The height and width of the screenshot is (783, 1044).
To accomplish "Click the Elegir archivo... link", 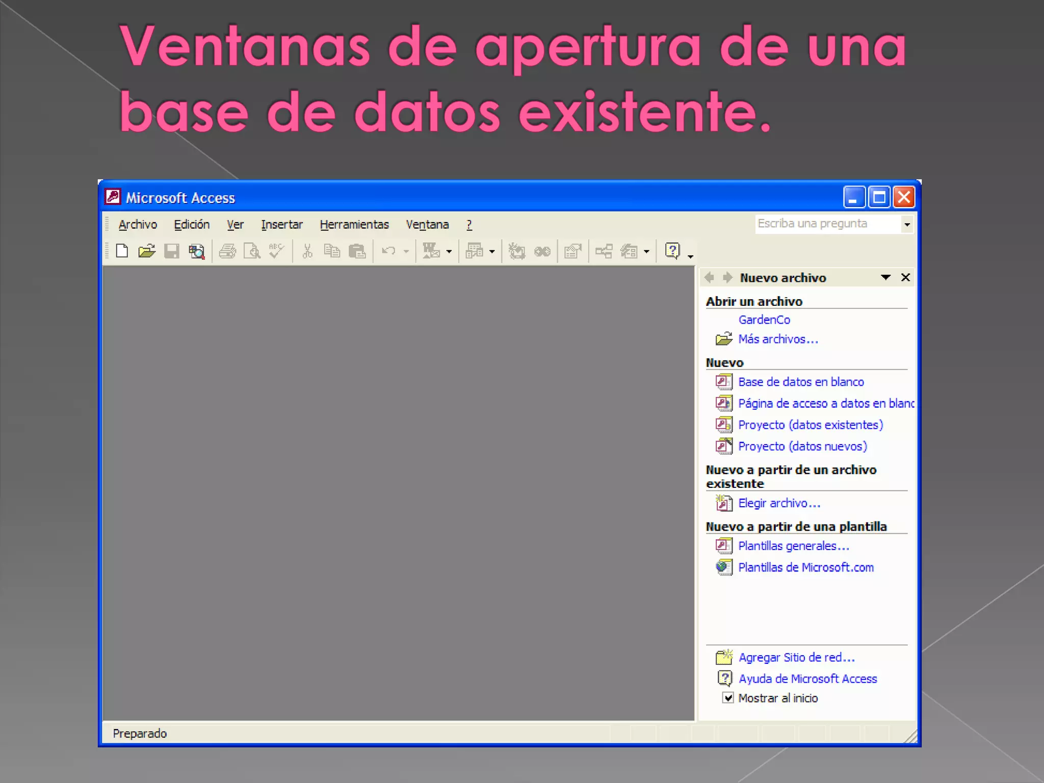I will click(779, 503).
